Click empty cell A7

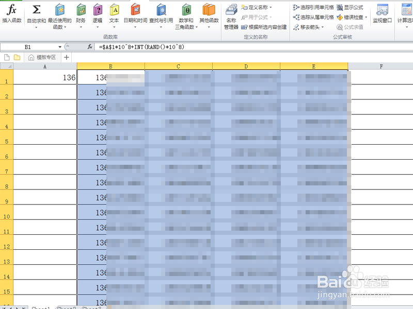click(x=45, y=167)
